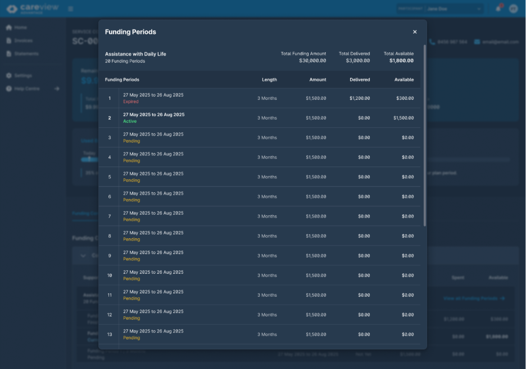Close the Funding Periods dialog
This screenshot has width=526, height=369.
[x=415, y=32]
